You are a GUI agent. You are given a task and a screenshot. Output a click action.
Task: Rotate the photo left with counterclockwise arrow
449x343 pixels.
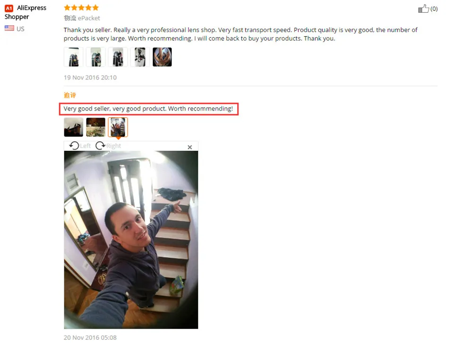pyautogui.click(x=74, y=146)
